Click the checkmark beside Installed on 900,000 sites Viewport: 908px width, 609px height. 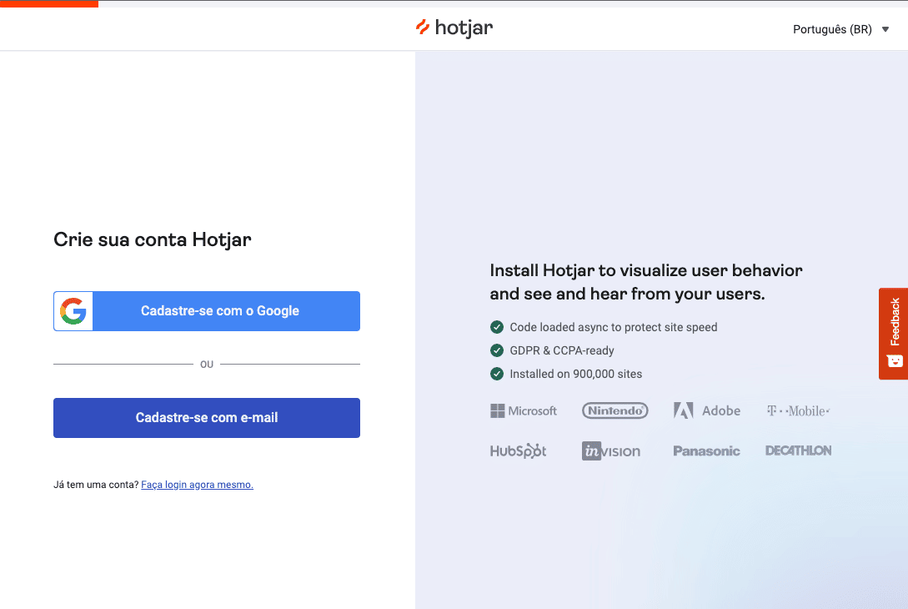pyautogui.click(x=497, y=374)
